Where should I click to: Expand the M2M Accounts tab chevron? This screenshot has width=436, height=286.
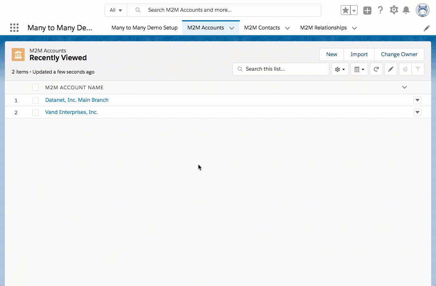tap(232, 28)
